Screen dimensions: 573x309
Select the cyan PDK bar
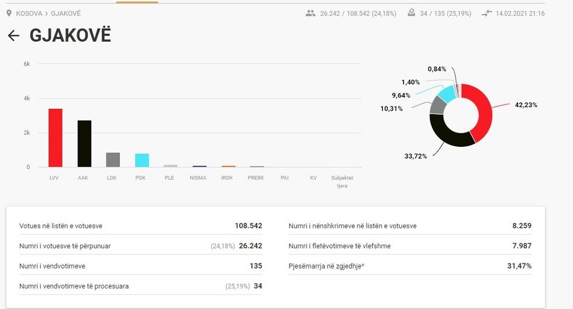tap(141, 160)
